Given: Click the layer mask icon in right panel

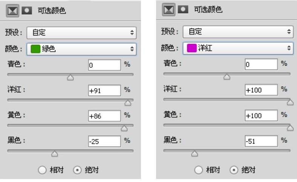Looking at the screenshot, I should (x=182, y=9).
